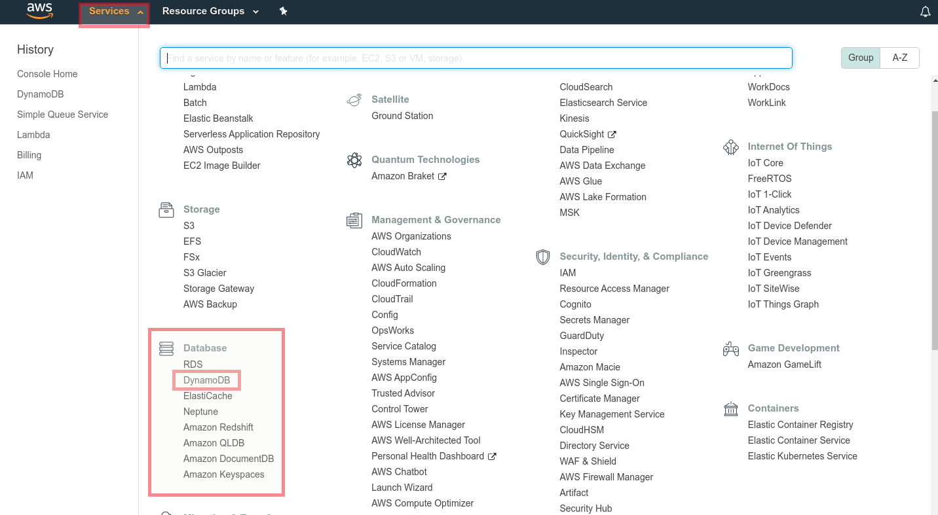Click the AWS logo icon
Viewport: 938px width, 515px height.
[x=39, y=11]
